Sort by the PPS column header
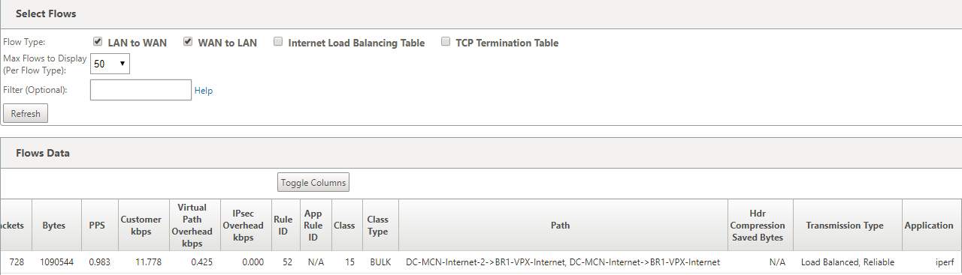The width and height of the screenshot is (962, 275). click(x=96, y=226)
